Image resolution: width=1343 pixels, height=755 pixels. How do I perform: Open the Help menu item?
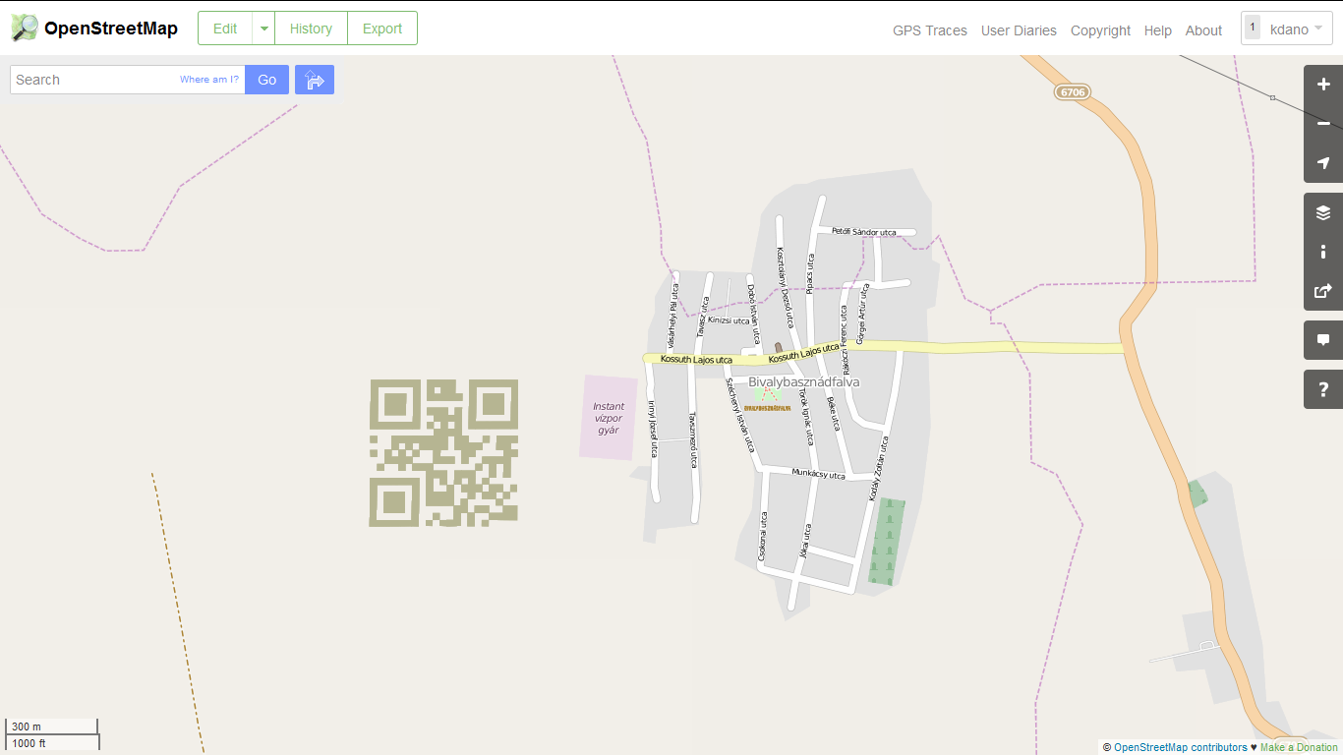tap(1158, 30)
